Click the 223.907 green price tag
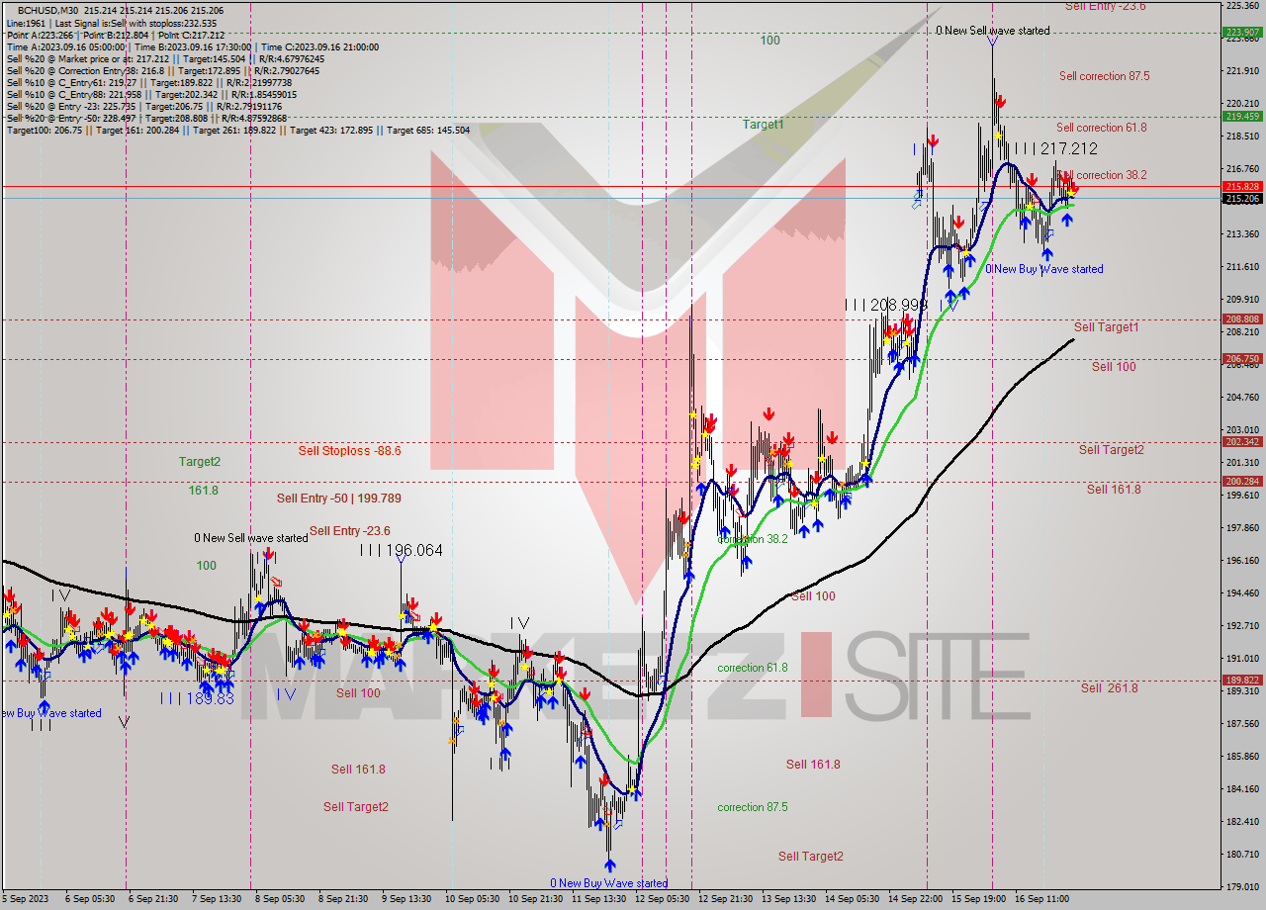 click(x=1241, y=32)
